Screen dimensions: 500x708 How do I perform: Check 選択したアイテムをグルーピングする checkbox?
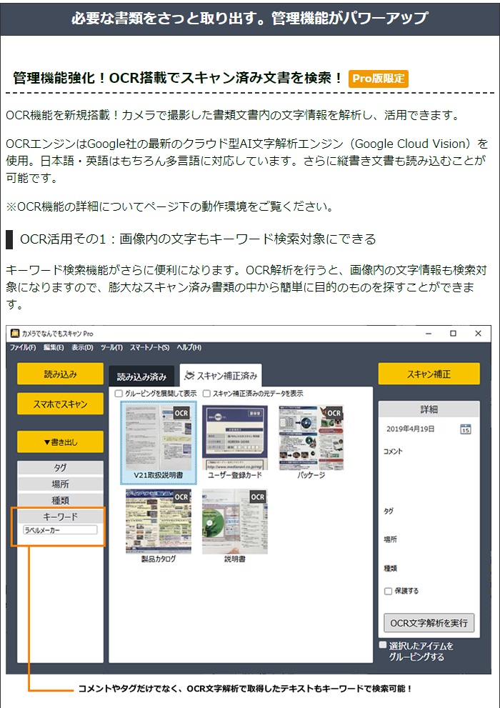383,645
